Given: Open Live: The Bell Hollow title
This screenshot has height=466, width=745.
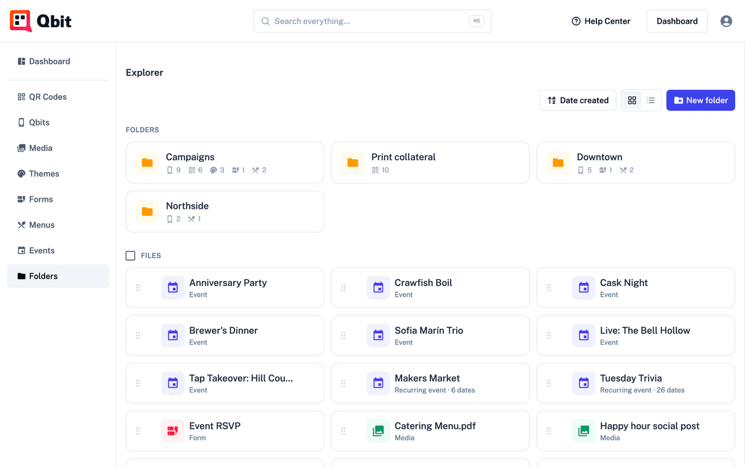Looking at the screenshot, I should coord(645,330).
